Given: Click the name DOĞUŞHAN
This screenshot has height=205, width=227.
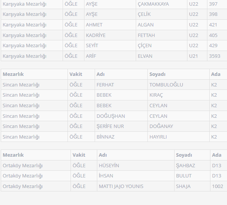Looking at the screenshot, I should click(111, 116).
